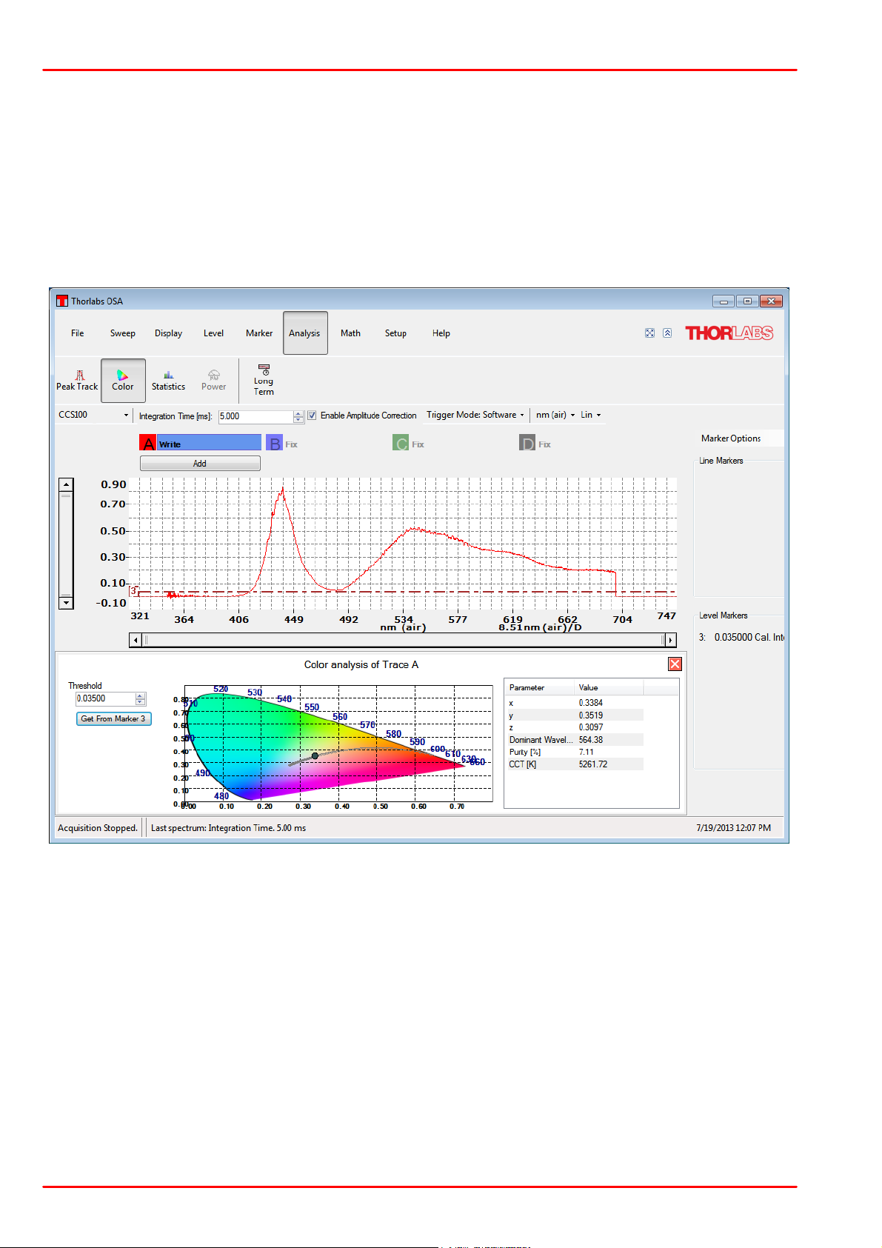Viewport: 882px width, 1248px height.
Task: Close the Color analysis of Trace A panel
Action: [x=675, y=664]
